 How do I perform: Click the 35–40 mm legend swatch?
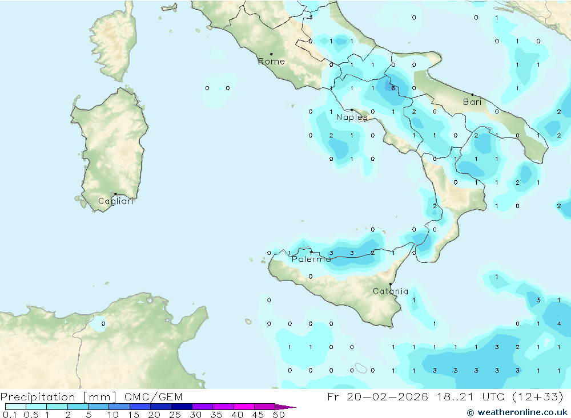point(223,407)
